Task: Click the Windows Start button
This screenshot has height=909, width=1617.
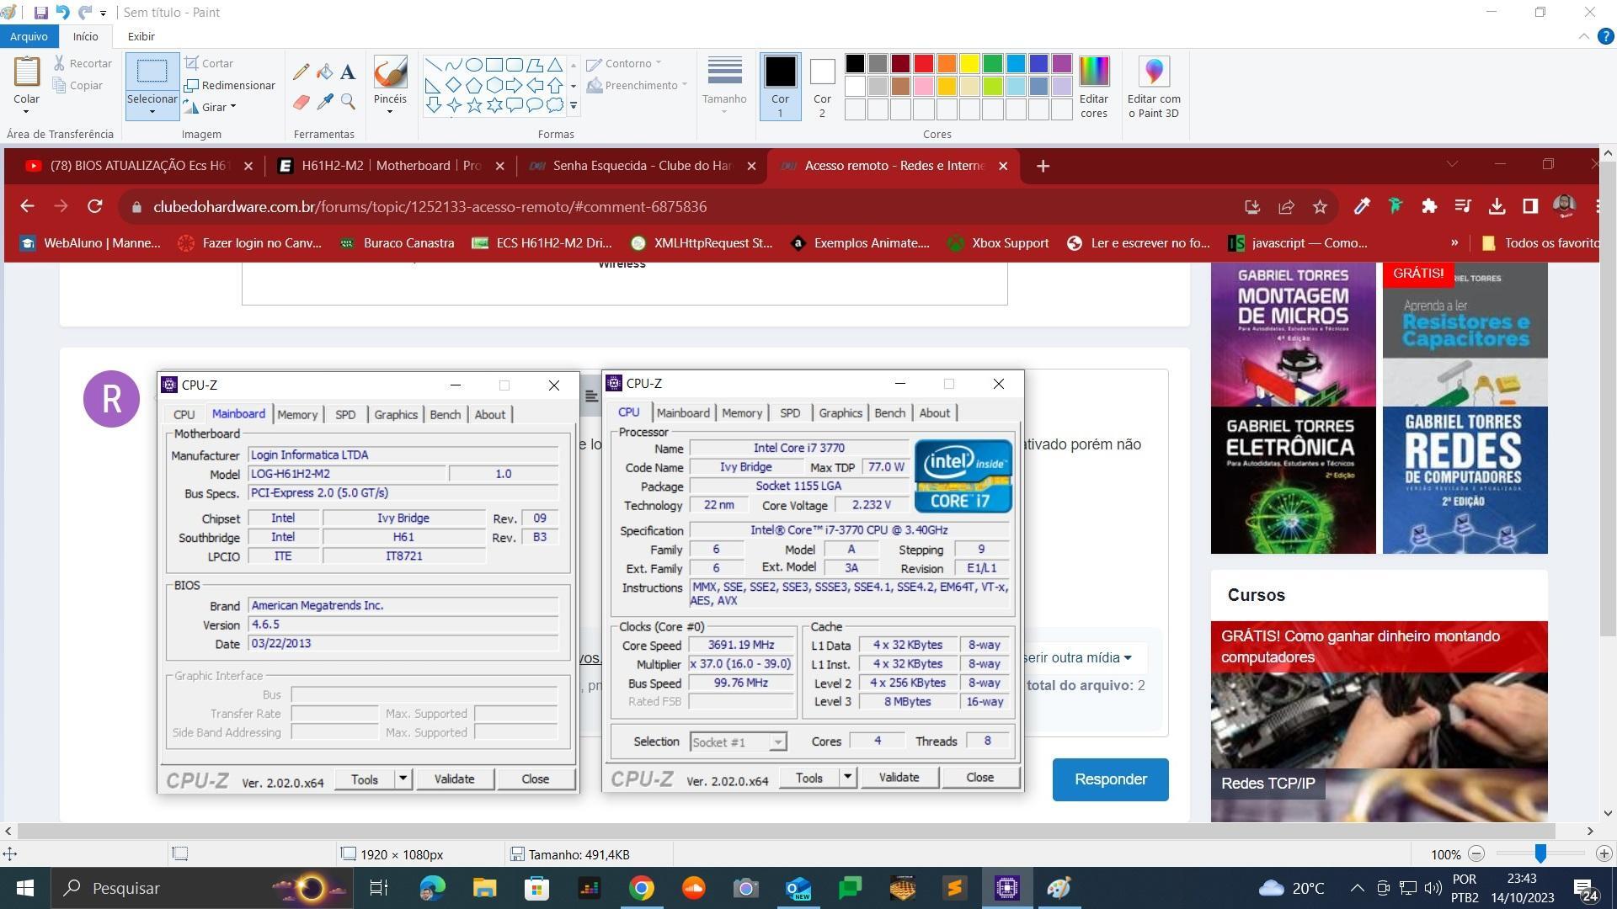Action: (x=25, y=888)
